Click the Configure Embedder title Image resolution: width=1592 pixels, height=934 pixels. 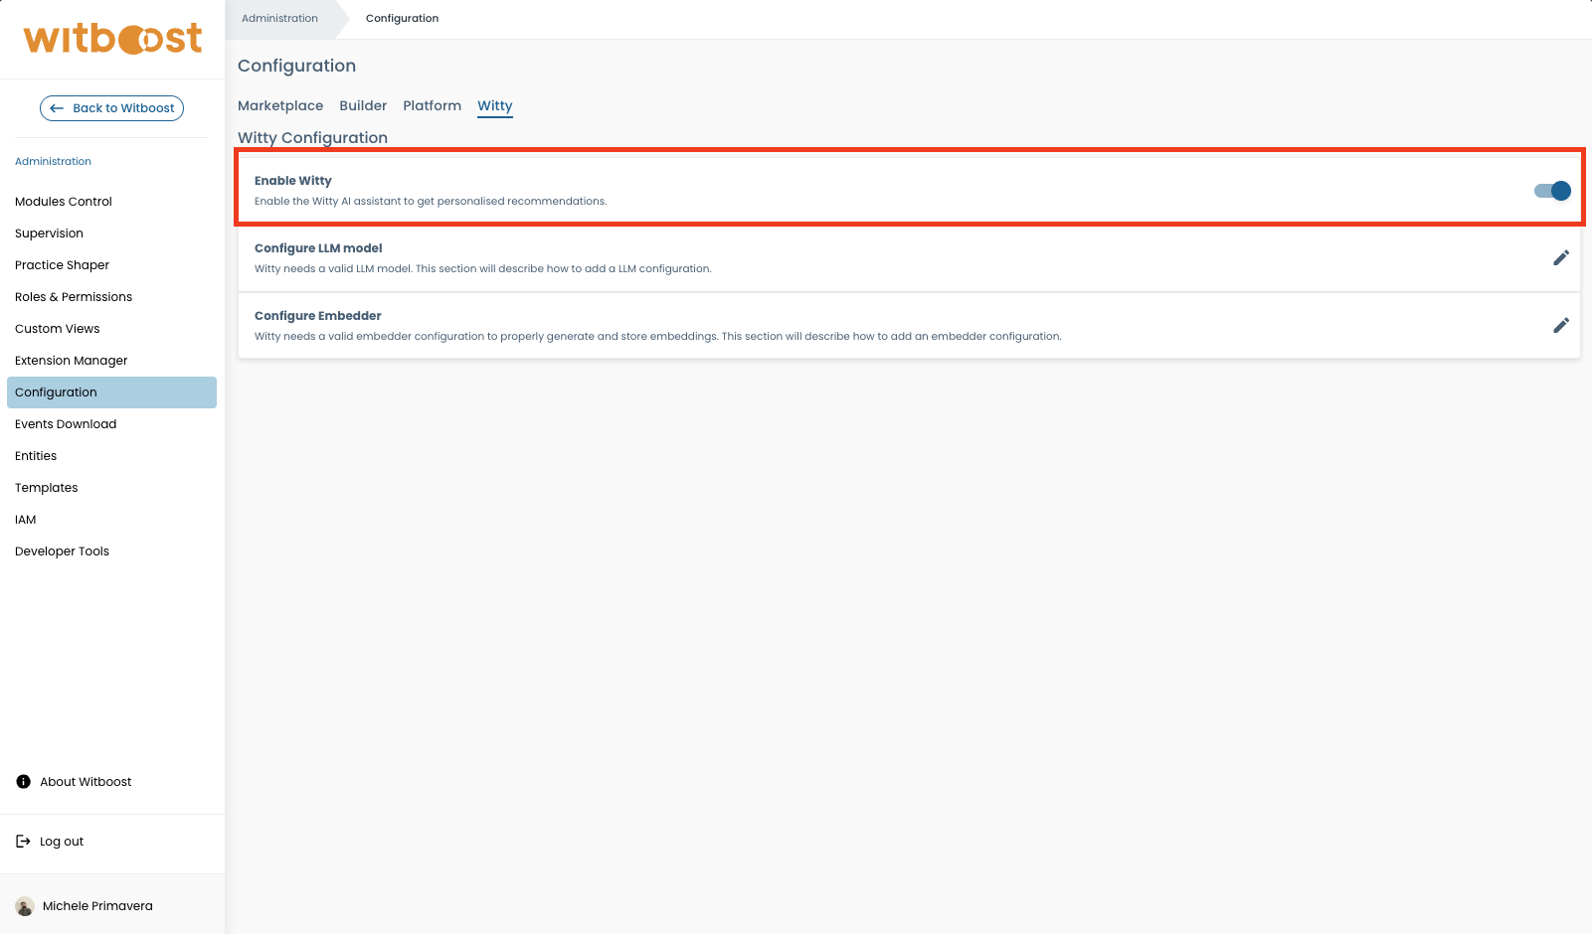(x=318, y=316)
